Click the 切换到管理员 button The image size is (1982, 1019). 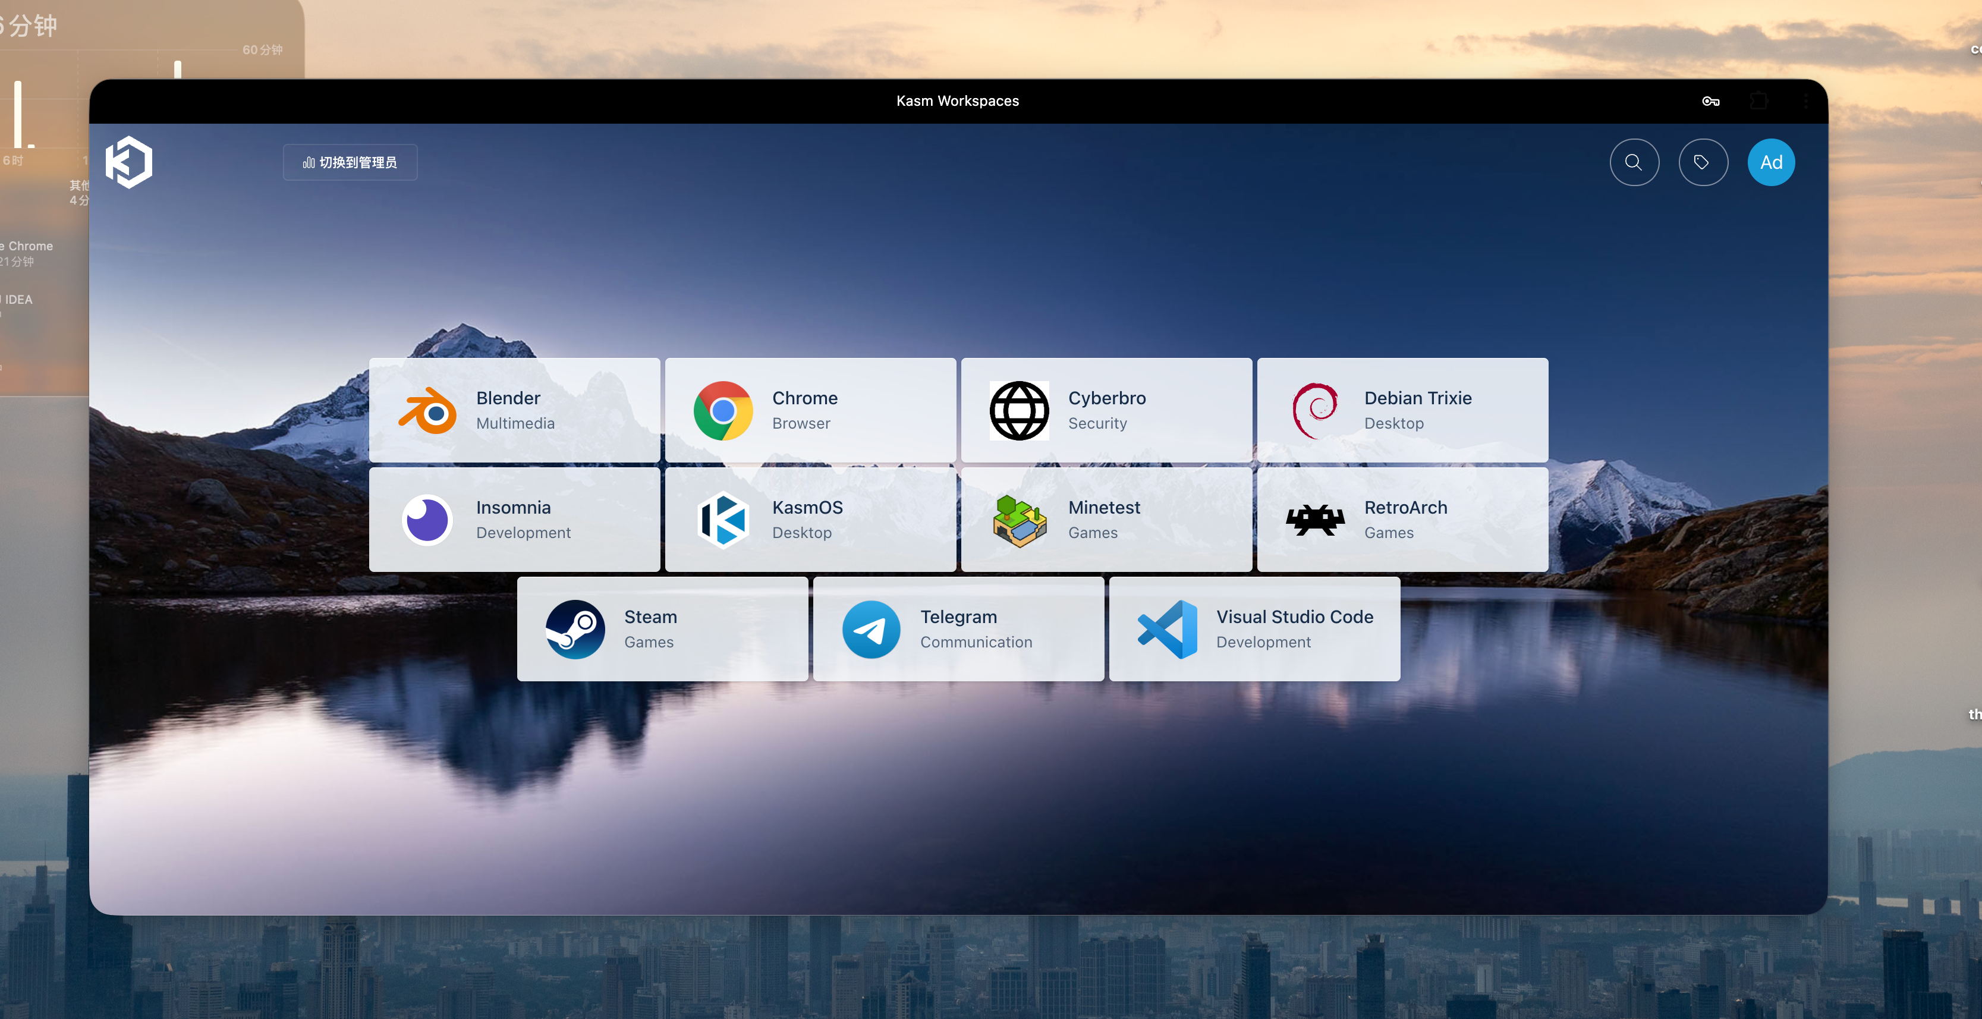[350, 162]
